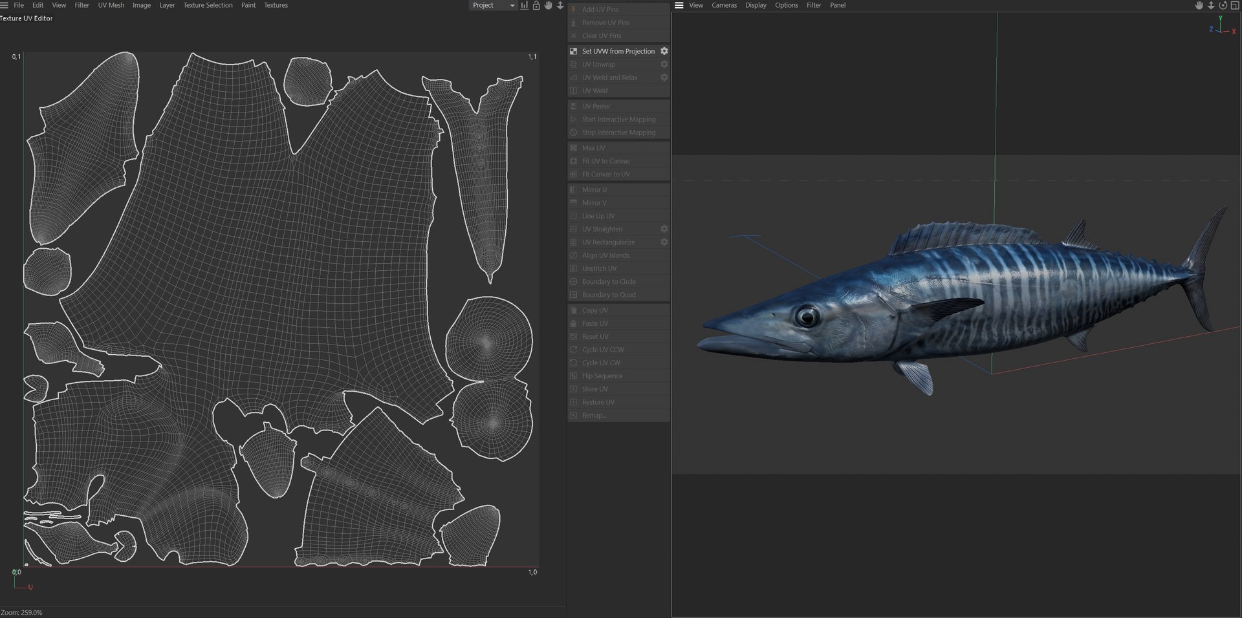1242x618 pixels.
Task: Open the 3D viewport hamburger menu
Action: 679,5
